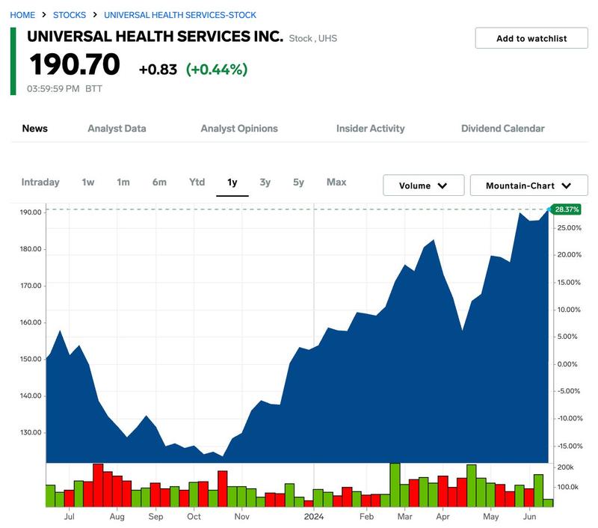The width and height of the screenshot is (598, 528).
Task: Select Ytd chart range
Action: point(197,182)
